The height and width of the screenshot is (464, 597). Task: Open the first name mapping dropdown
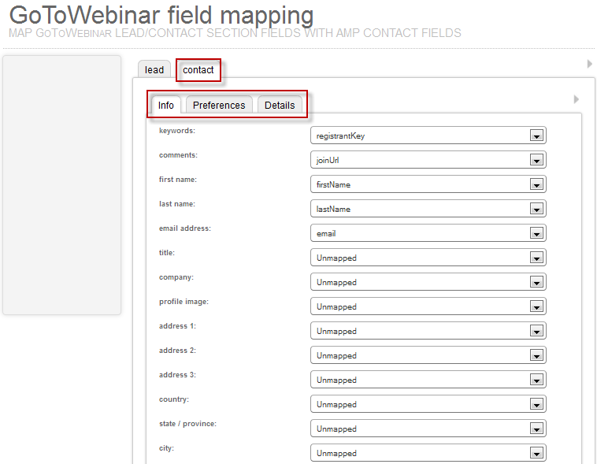coord(428,184)
